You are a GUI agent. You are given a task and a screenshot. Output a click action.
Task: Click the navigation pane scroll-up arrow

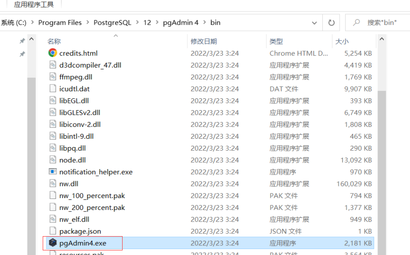pyautogui.click(x=31, y=39)
